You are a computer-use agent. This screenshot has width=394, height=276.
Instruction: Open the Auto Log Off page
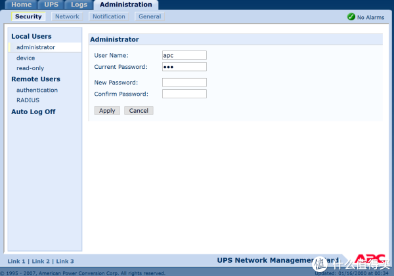click(33, 111)
